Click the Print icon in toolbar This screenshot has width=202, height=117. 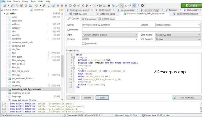coord(30,6)
